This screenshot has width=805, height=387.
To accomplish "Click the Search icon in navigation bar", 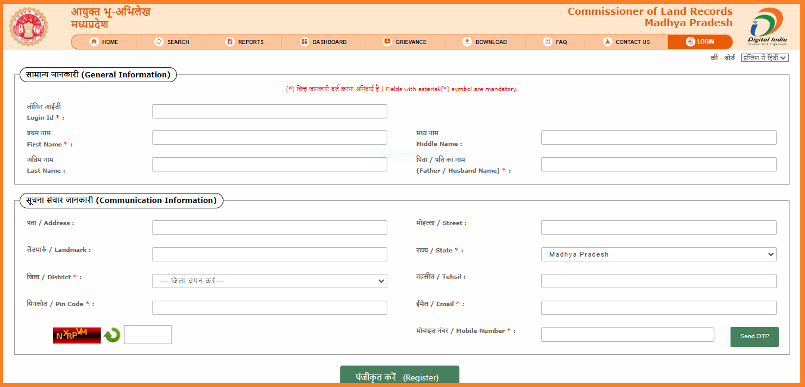I will (158, 42).
